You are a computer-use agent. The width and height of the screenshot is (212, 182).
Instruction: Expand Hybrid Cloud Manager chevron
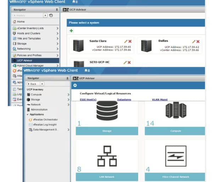click(x=57, y=66)
